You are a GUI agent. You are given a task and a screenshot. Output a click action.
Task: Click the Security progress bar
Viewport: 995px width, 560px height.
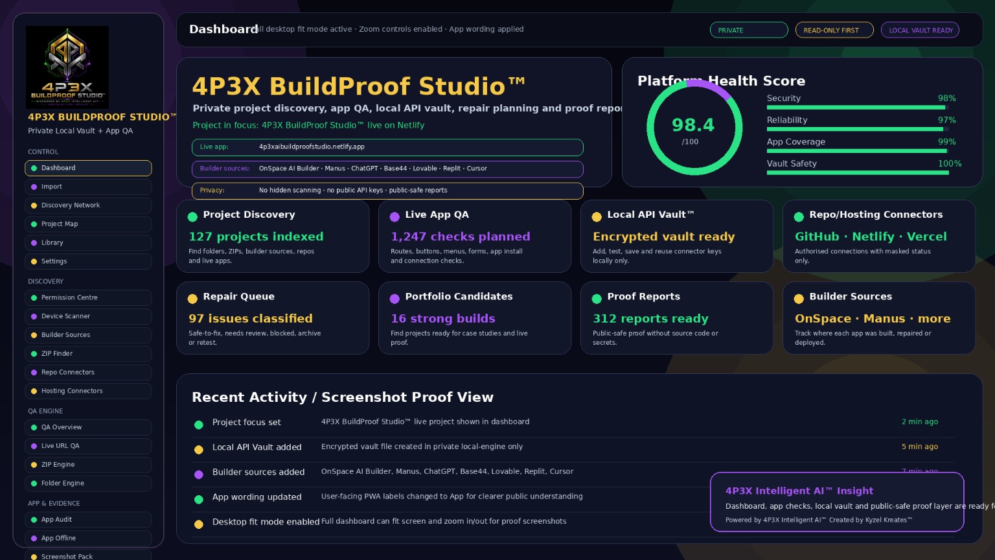click(858, 108)
